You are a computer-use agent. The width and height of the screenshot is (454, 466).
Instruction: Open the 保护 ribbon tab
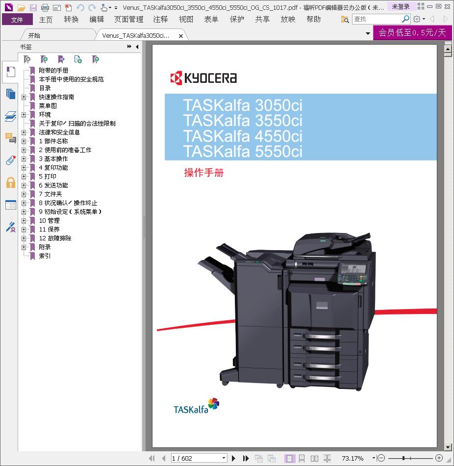click(x=237, y=20)
